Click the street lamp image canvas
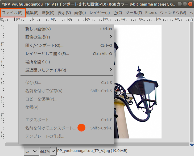 (x=138, y=82)
